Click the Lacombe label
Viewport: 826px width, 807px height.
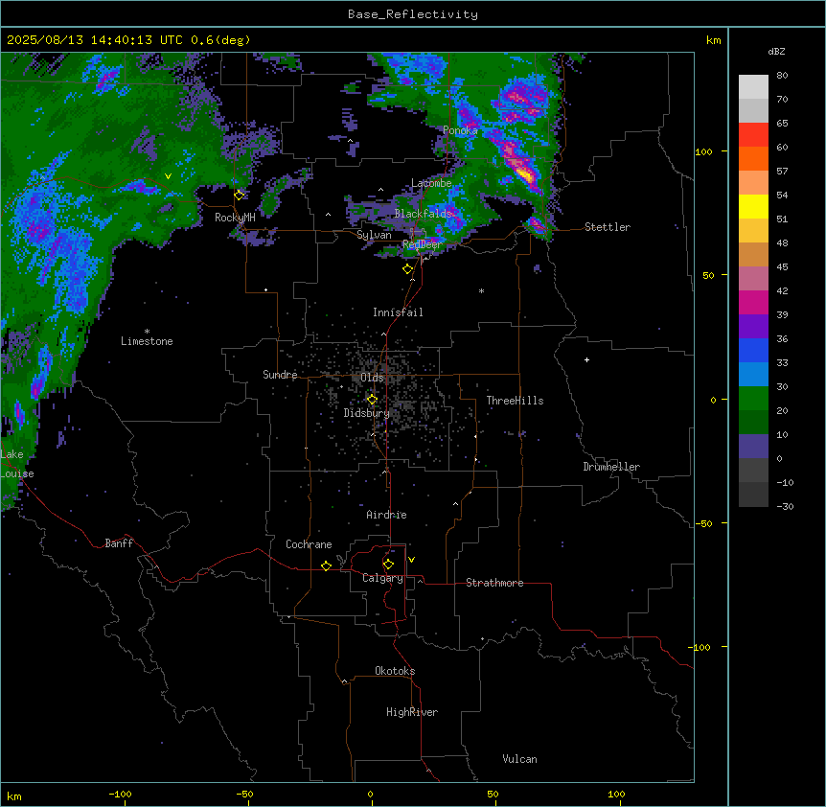[x=431, y=183]
